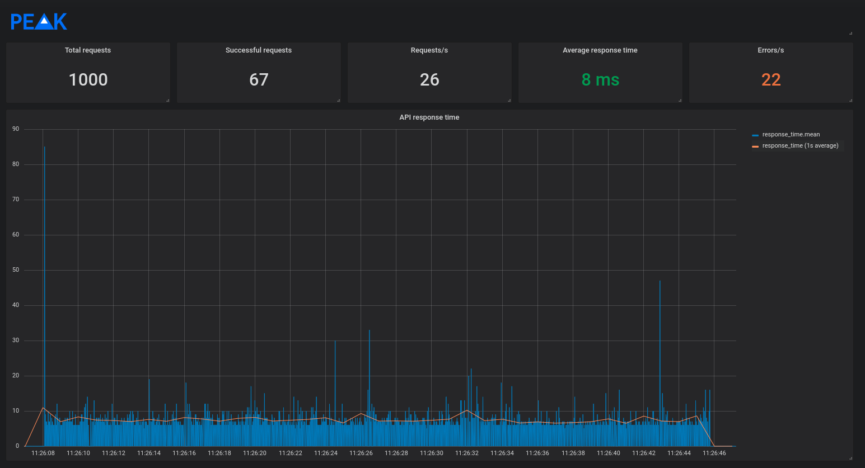Toggle response_time (1s average) legend series

click(x=800, y=146)
